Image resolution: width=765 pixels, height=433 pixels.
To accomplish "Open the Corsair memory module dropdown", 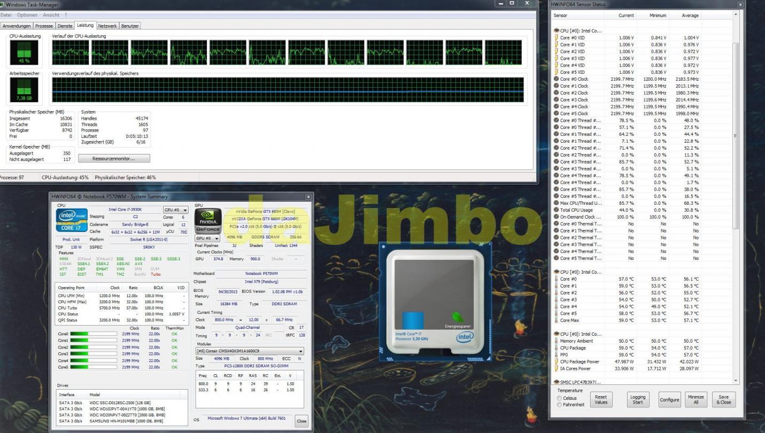I will coord(250,351).
